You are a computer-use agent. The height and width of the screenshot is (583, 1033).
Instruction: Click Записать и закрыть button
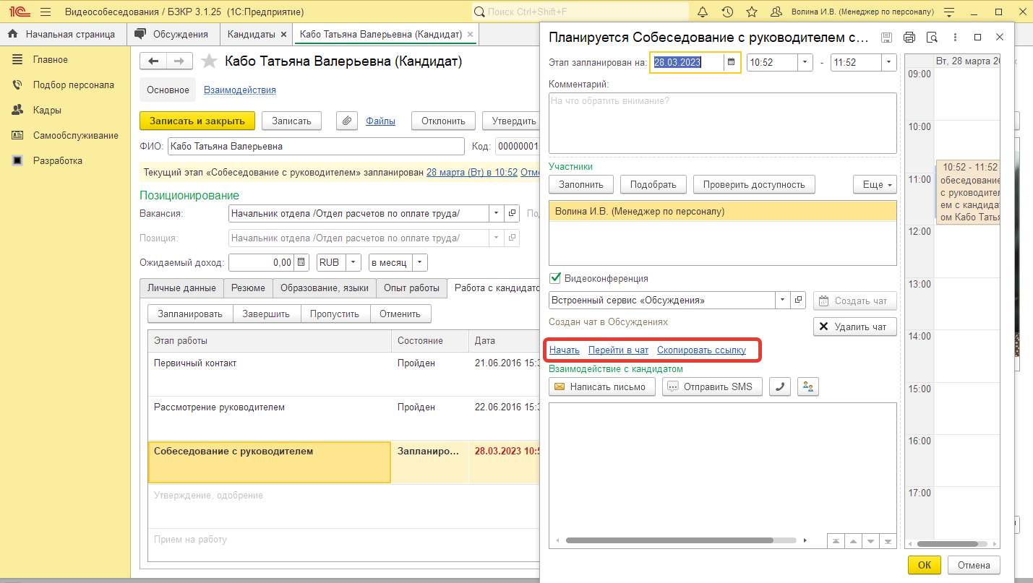(x=197, y=121)
